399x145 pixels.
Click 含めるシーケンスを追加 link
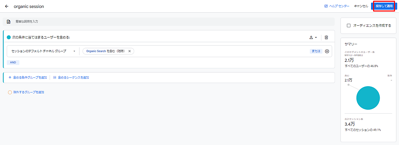73,77
